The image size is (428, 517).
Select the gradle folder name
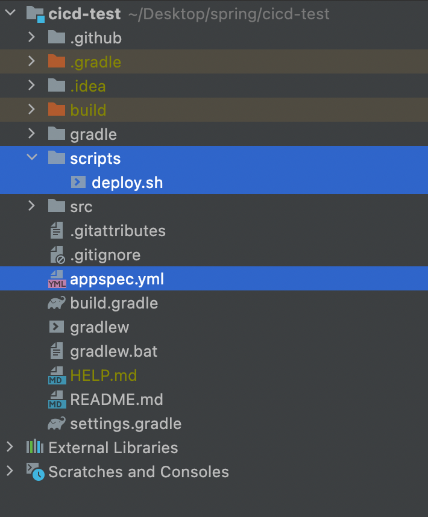93,135
